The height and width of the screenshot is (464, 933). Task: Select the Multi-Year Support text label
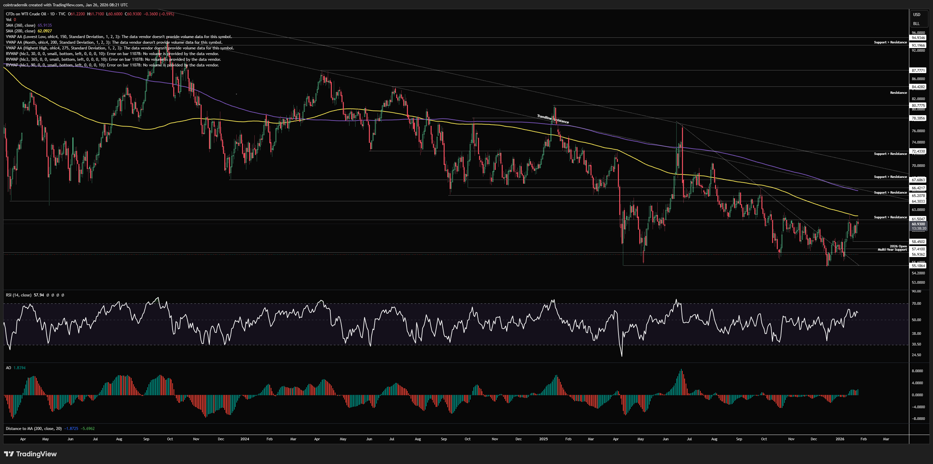point(892,250)
